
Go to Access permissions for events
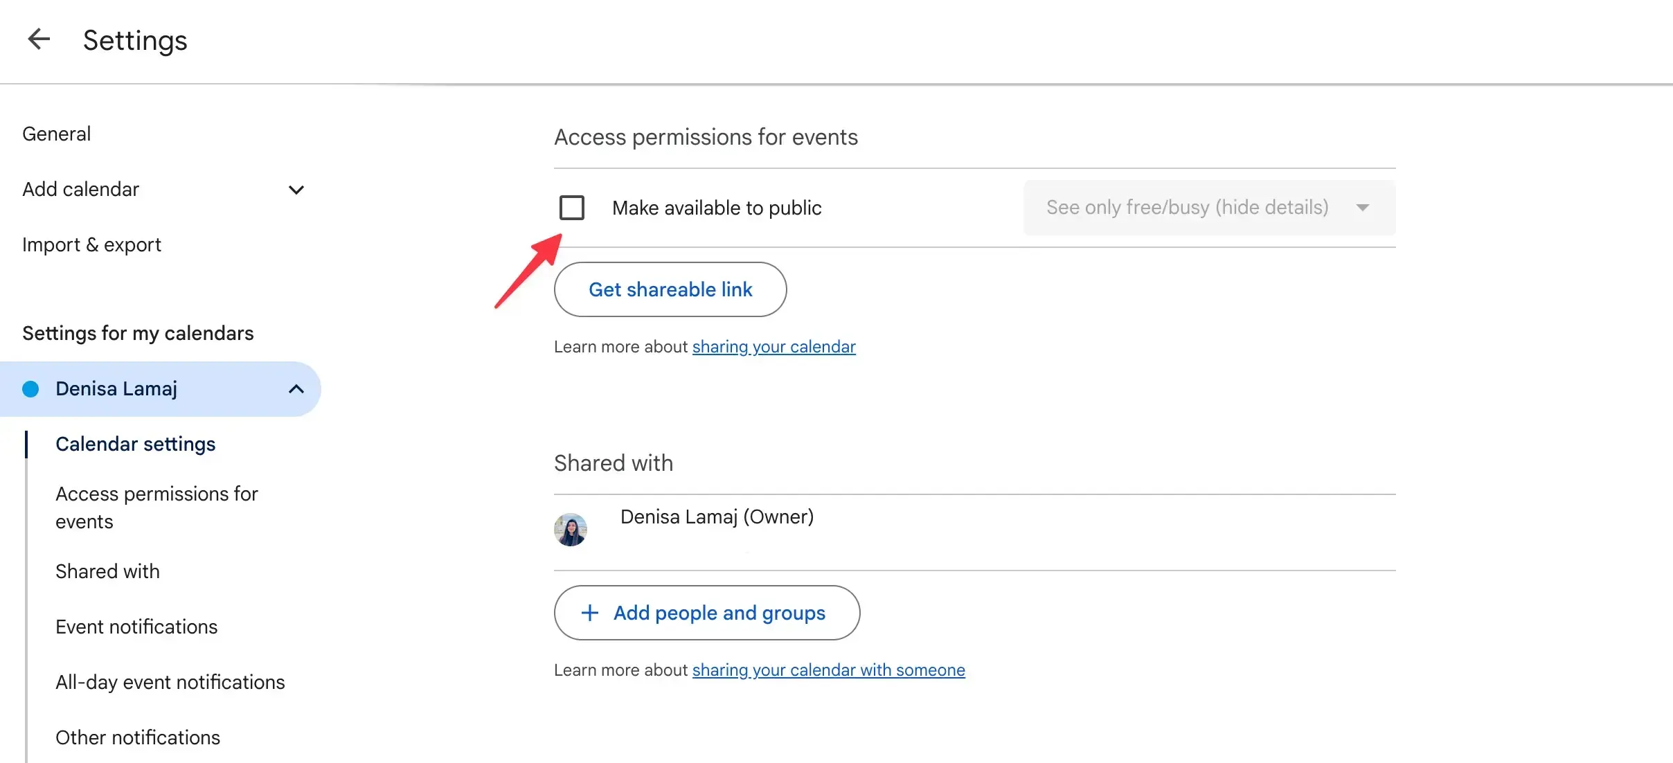tap(156, 508)
